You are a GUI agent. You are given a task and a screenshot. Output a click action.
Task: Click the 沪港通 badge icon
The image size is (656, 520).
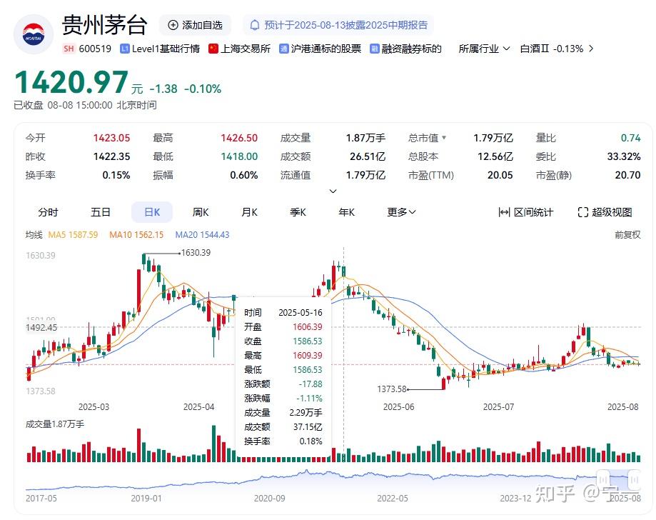coord(283,49)
